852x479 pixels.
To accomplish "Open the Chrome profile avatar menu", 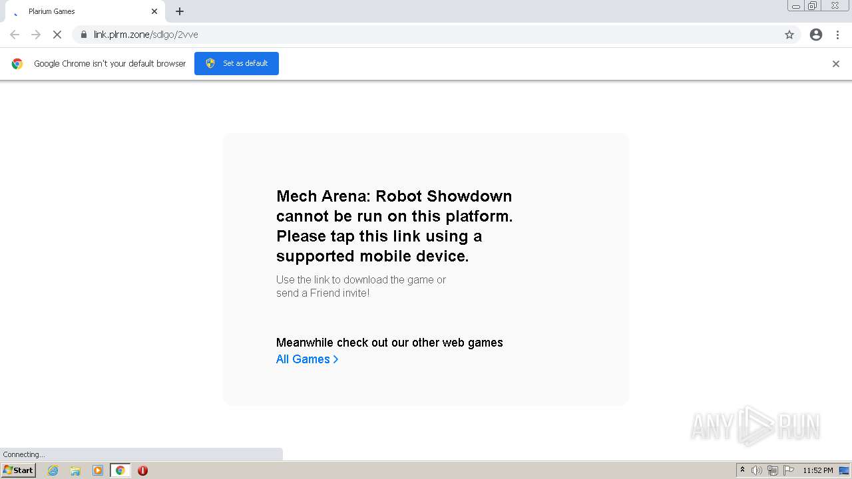I will [x=816, y=35].
